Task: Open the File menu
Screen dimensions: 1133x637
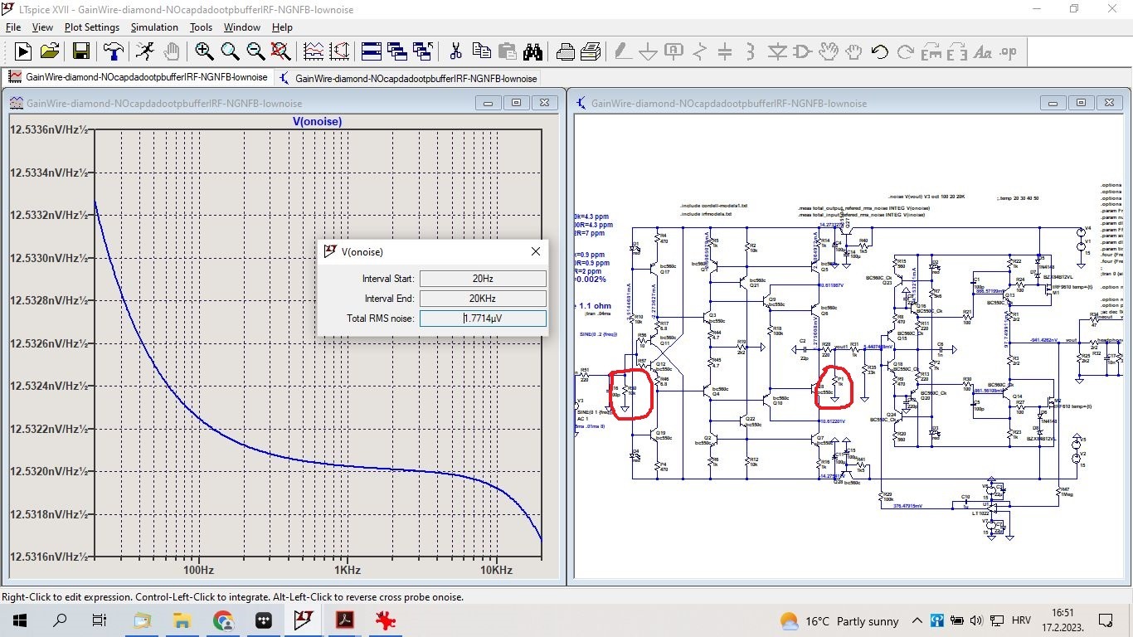Action: [x=13, y=27]
